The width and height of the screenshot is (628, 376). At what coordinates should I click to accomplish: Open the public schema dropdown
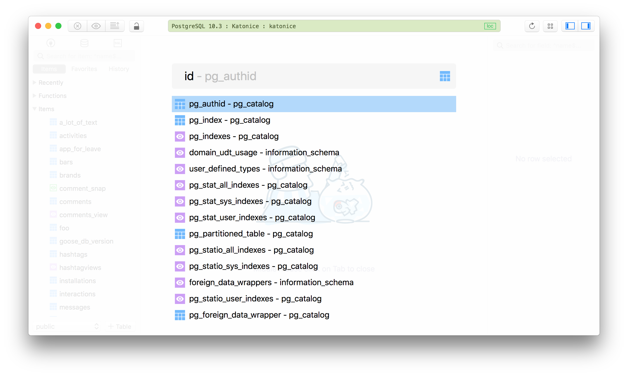[67, 327]
